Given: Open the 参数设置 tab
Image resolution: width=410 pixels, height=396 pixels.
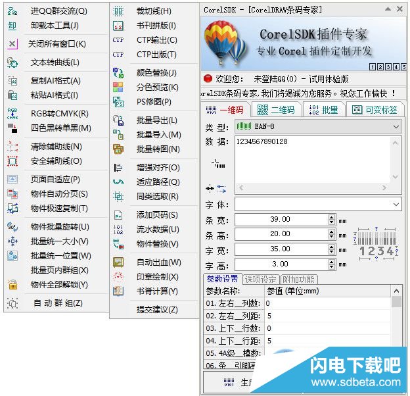Looking at the screenshot, I should tap(222, 279).
